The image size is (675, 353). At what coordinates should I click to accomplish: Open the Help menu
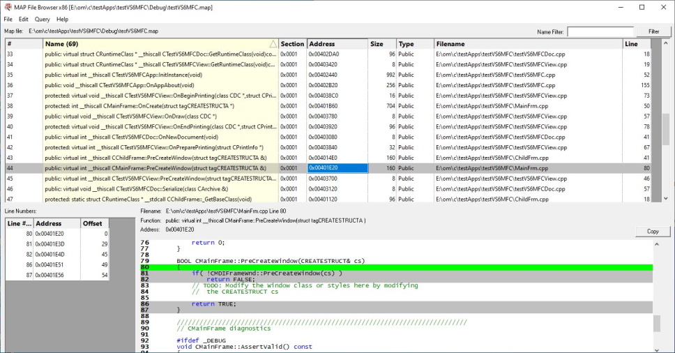[63, 20]
